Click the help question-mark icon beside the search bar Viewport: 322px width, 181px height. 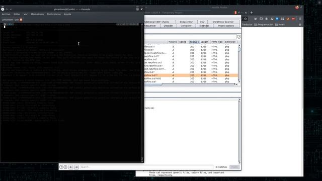[61, 167]
